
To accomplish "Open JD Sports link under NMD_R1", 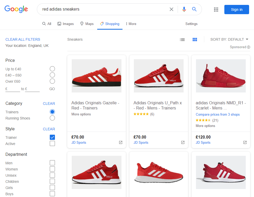I will click(203, 142).
